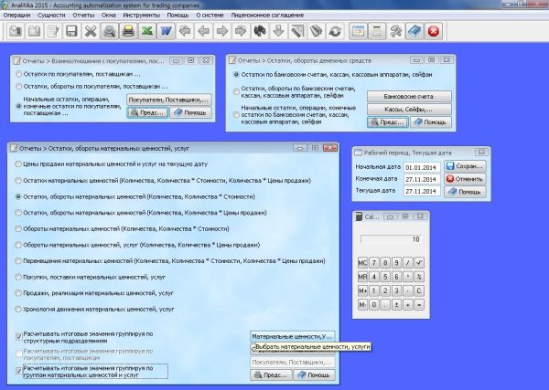
Task: Click the binoculars search icon in the toolbar
Action: click(x=259, y=32)
